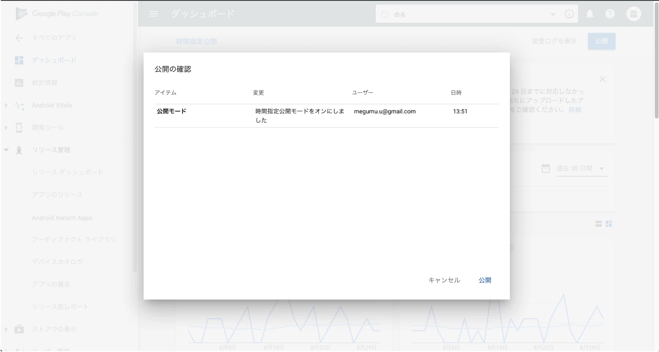Screen dimensions: 659x352
Task: Expand the Android Vitals section arrow
Action: [6, 105]
